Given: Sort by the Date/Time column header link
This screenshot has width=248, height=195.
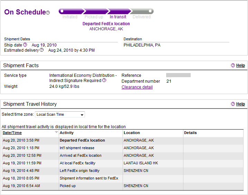Looking at the screenshot, I should pyautogui.click(x=12, y=133).
